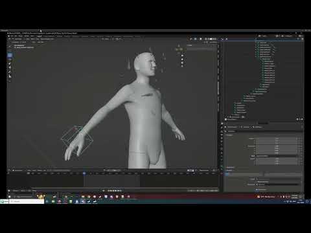Toggle camera view gizmo icon in viewport

click(x=182, y=63)
